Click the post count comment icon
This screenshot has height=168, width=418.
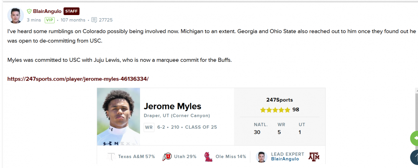(x=94, y=20)
